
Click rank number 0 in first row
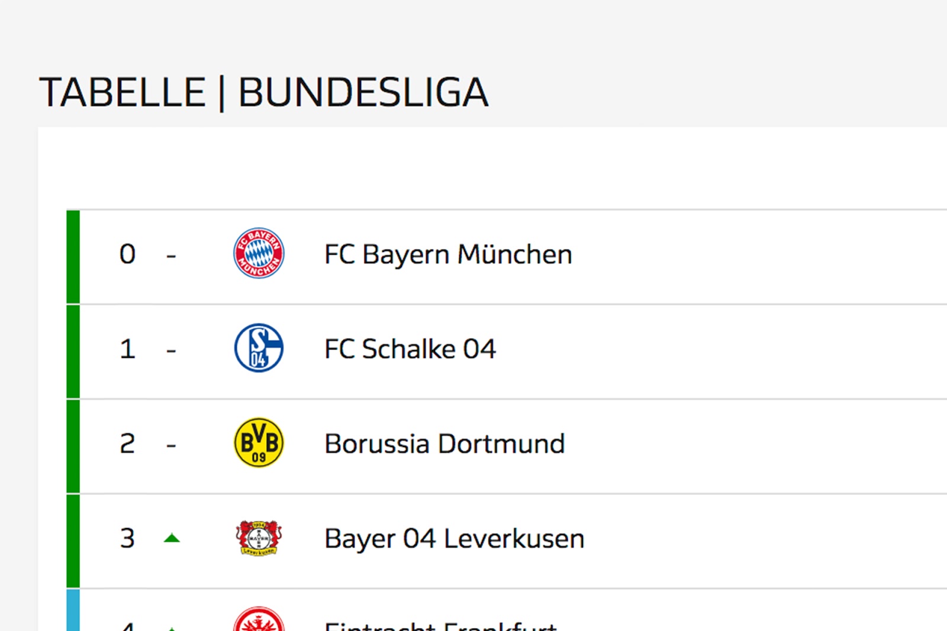pos(127,254)
